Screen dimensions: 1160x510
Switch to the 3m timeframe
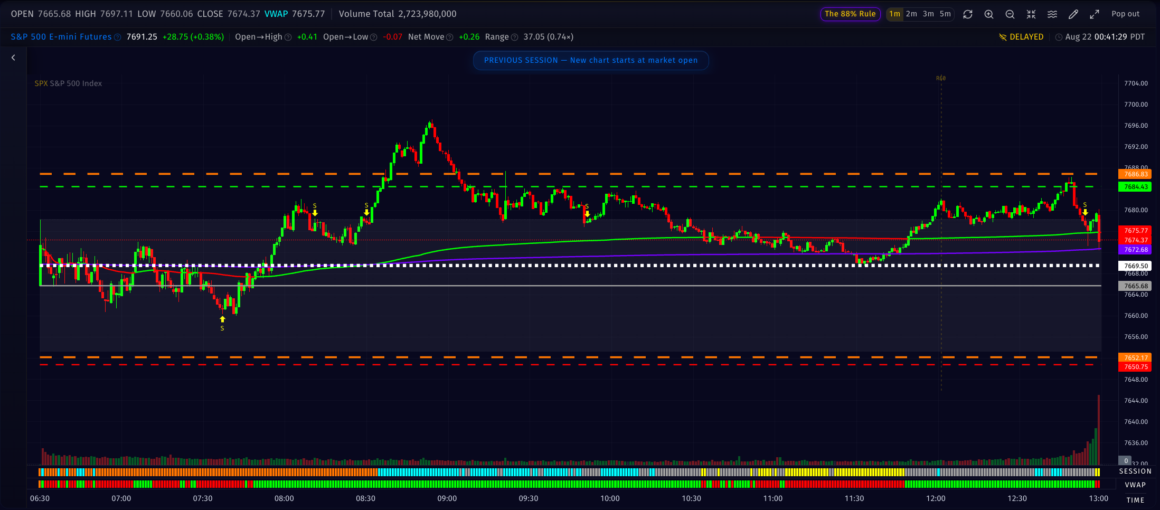(x=928, y=14)
